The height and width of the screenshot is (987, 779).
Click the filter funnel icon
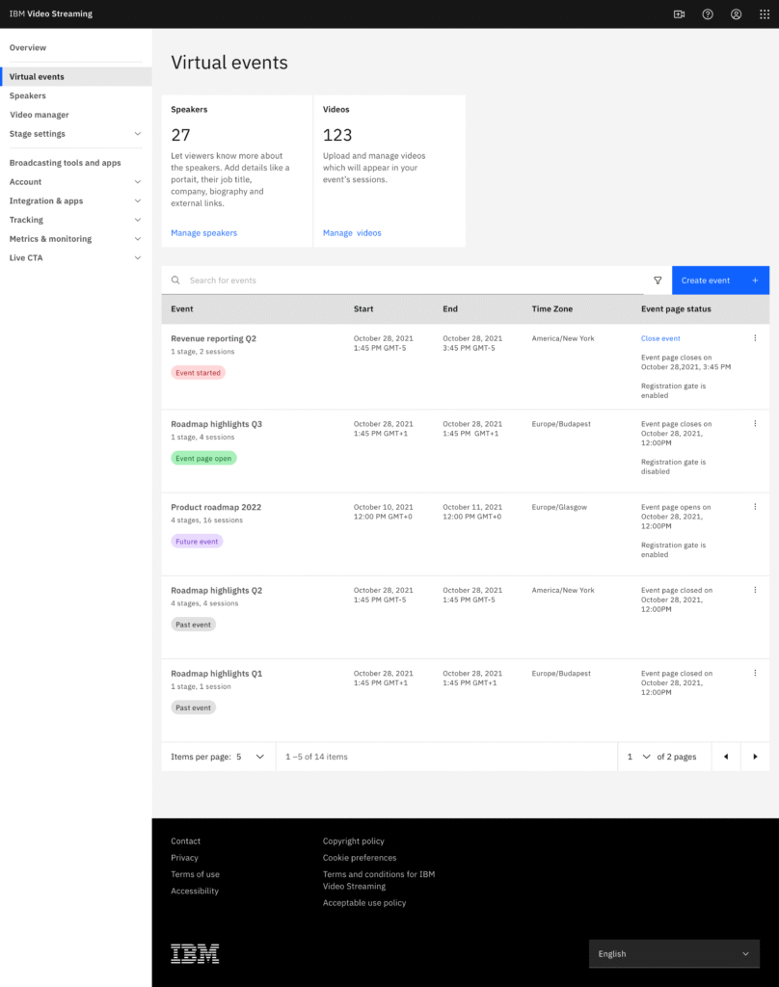point(658,280)
